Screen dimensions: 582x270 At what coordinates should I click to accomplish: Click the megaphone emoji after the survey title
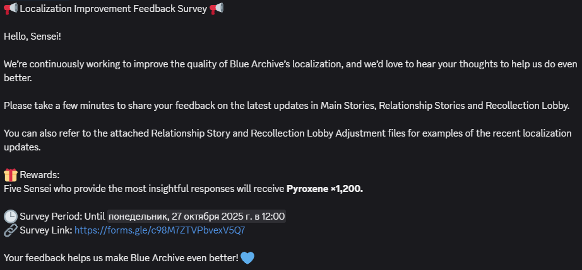217,9
